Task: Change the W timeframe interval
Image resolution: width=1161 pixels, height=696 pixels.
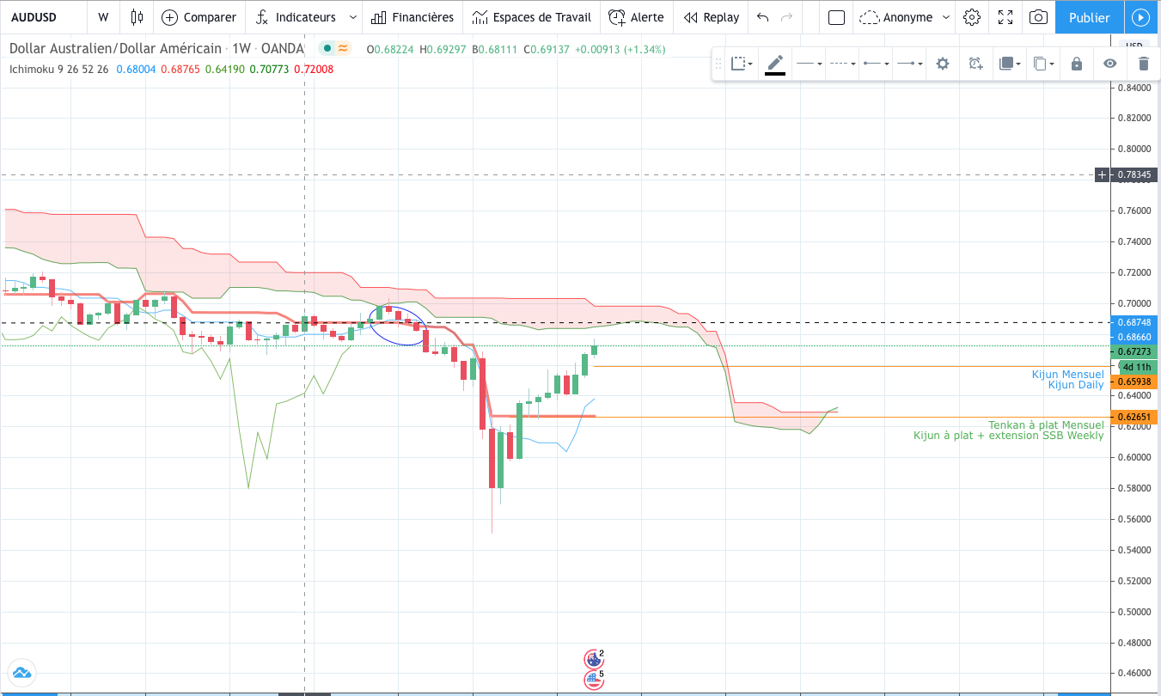Action: (x=103, y=17)
